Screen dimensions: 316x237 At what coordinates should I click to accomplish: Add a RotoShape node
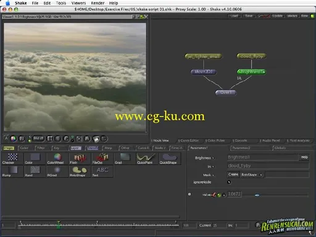coord(80,171)
